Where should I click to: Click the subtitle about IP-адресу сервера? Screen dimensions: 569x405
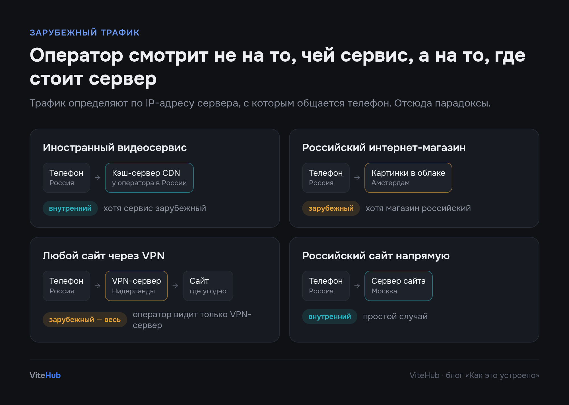point(260,103)
